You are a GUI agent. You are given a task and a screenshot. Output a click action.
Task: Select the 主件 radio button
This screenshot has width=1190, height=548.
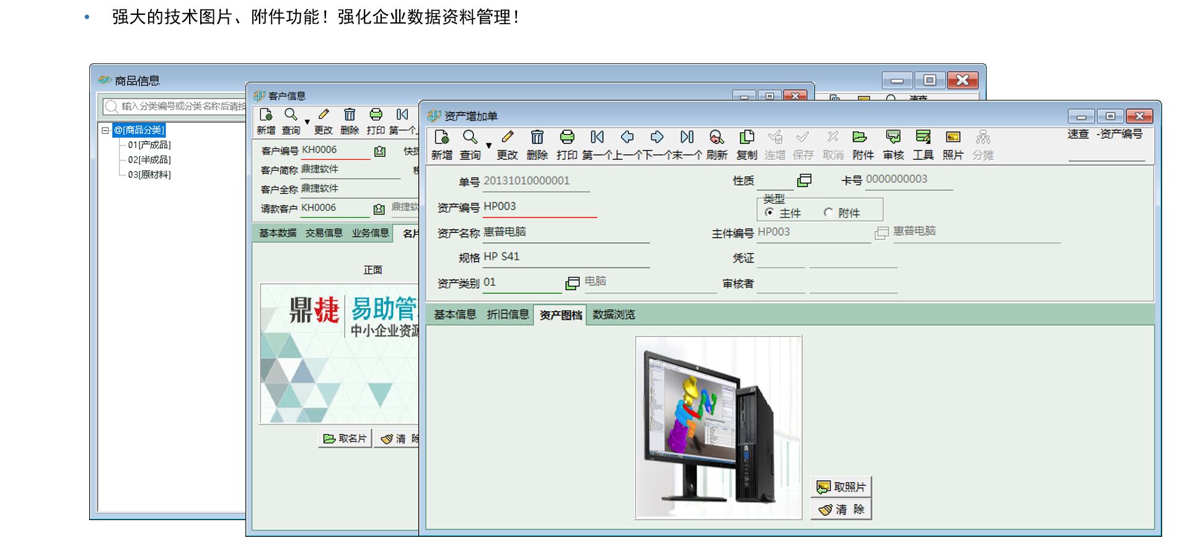[769, 213]
